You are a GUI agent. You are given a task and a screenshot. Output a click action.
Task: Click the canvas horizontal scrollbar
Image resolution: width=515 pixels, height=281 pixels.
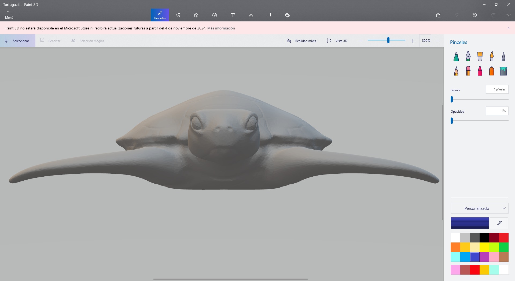230,279
